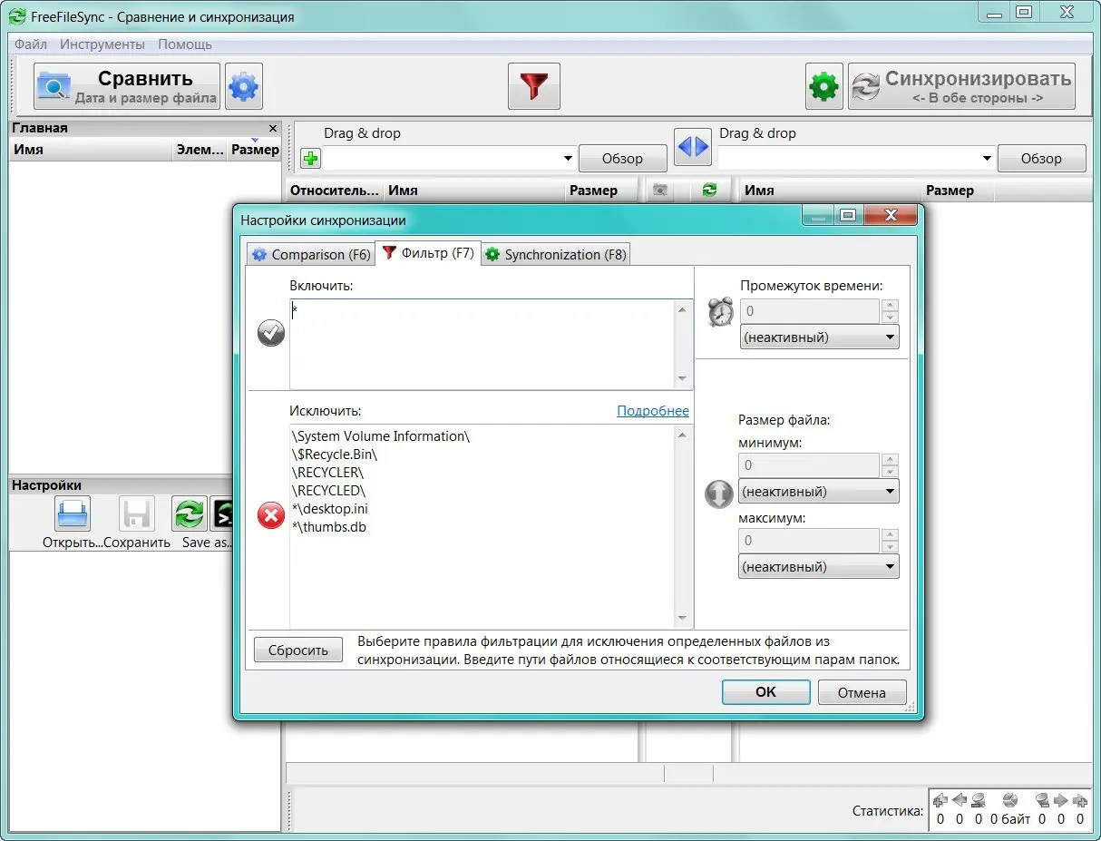
Task: Expand the right folder path dropdown
Action: tap(987, 159)
